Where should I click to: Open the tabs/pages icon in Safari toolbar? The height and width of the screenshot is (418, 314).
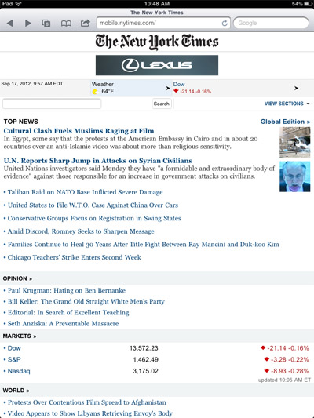pyautogui.click(x=46, y=24)
